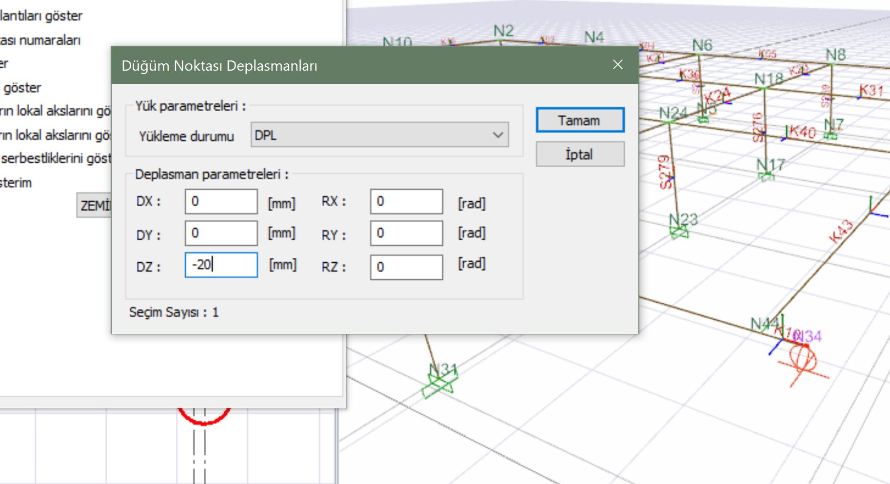Select node N23 support in 3D view
890x484 pixels.
(x=679, y=233)
